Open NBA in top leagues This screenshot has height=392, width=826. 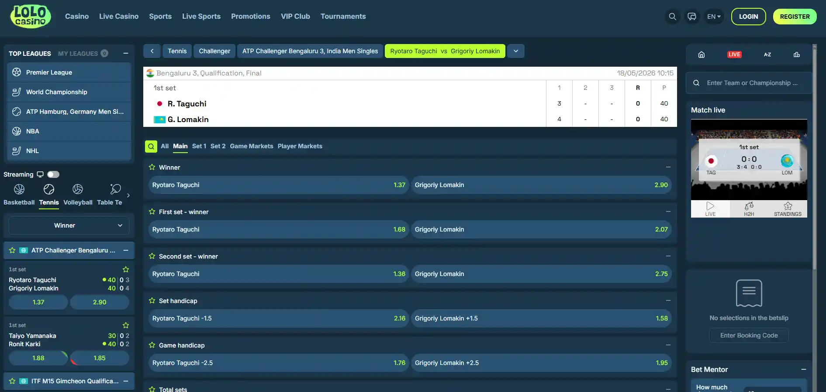coord(69,131)
